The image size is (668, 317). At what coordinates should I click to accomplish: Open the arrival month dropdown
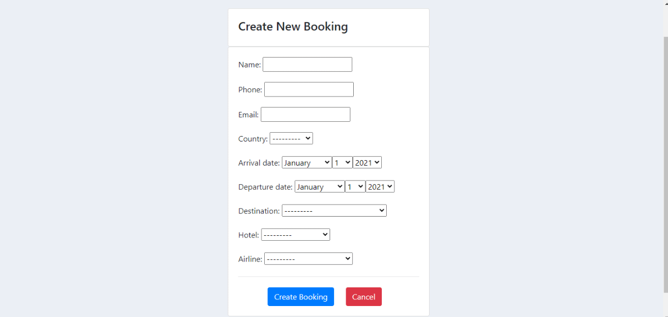tap(307, 162)
